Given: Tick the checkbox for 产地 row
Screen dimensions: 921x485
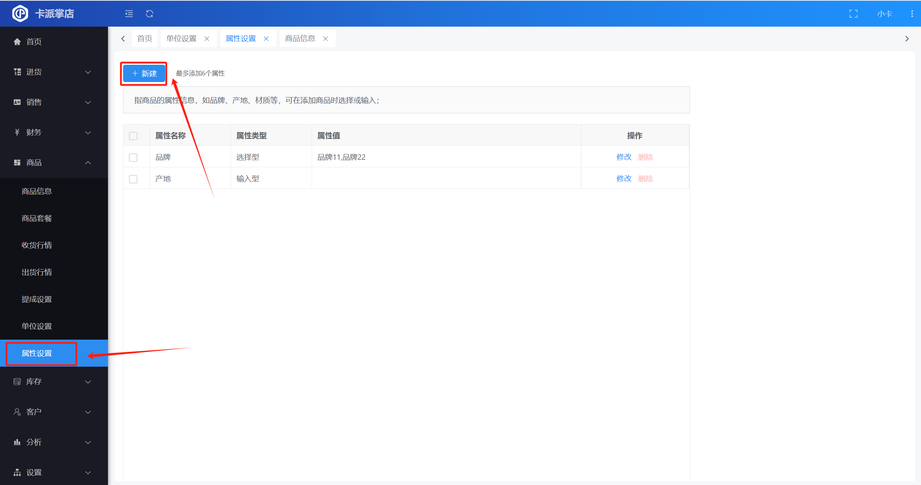Looking at the screenshot, I should tap(133, 179).
